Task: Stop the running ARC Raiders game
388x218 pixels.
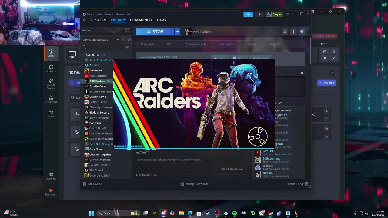Action: coord(155,31)
